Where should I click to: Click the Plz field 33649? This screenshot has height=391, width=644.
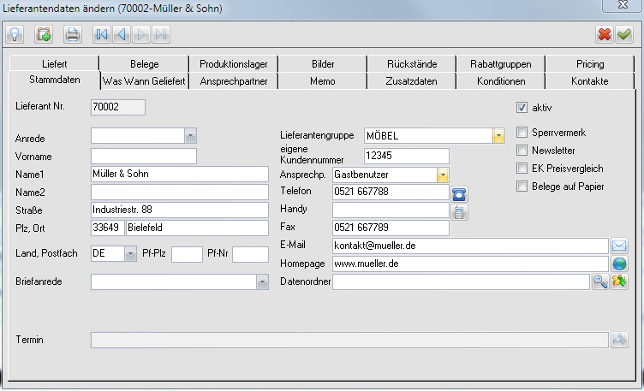[108, 228]
